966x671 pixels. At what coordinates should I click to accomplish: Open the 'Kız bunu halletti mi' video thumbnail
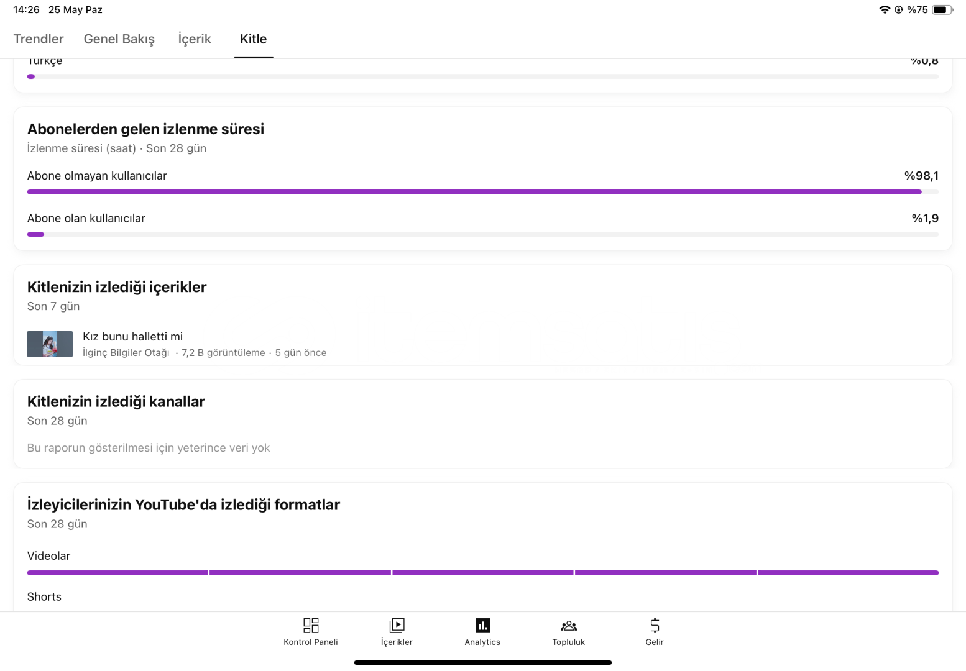coord(50,344)
